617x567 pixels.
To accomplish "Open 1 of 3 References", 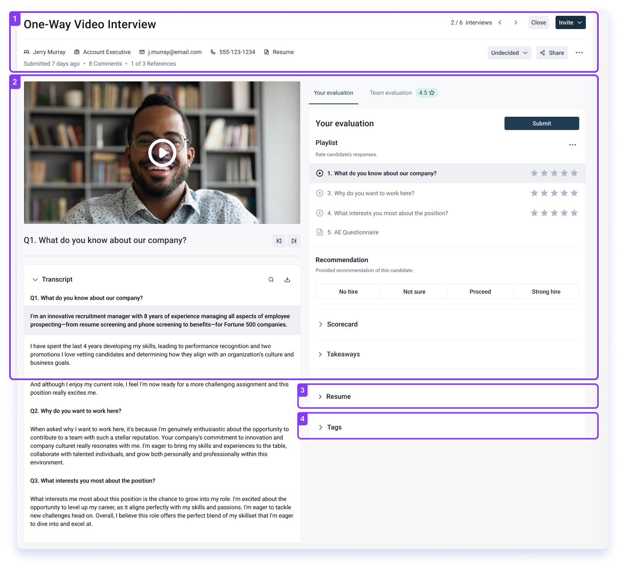I will click(x=153, y=64).
